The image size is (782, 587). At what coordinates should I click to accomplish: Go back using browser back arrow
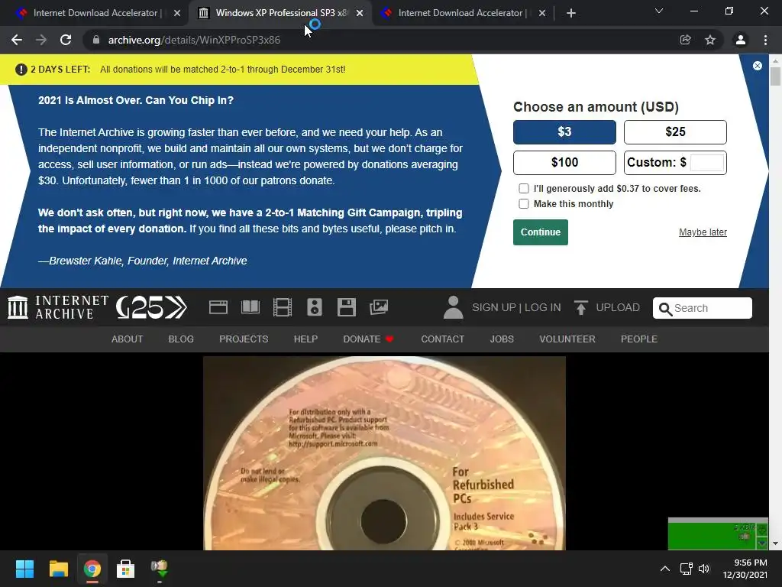click(17, 40)
